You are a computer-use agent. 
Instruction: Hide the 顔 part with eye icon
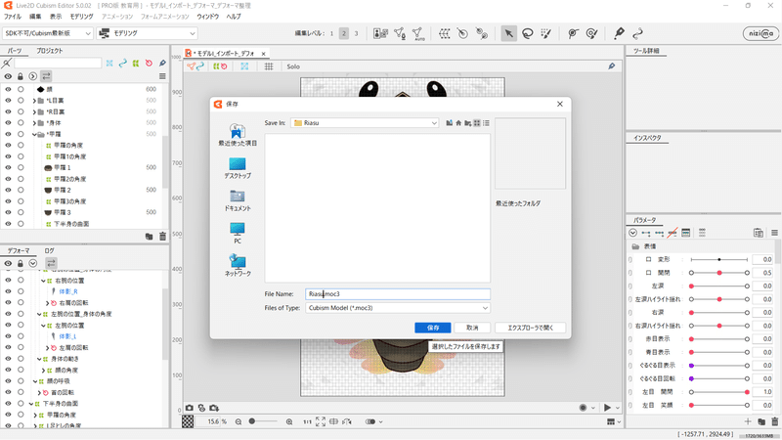8,89
